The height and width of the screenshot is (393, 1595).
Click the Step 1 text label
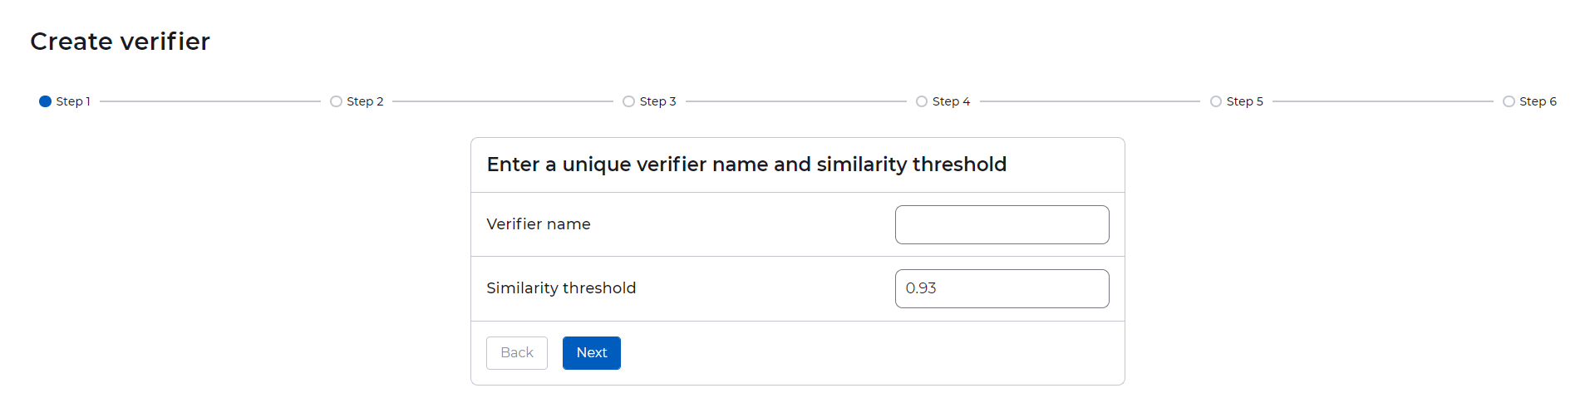pyautogui.click(x=73, y=101)
